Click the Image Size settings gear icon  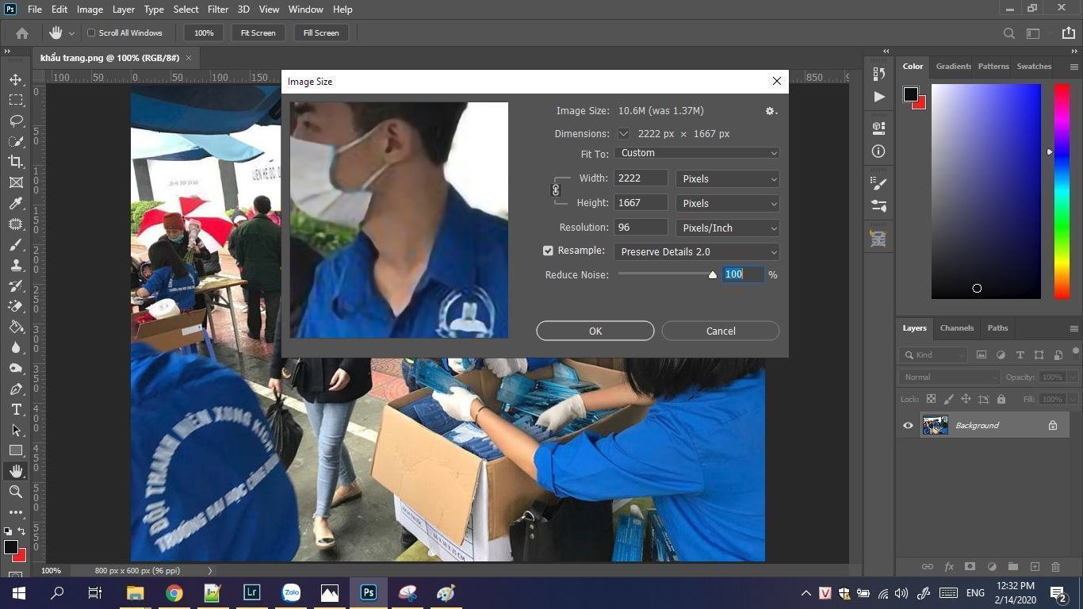click(x=770, y=111)
